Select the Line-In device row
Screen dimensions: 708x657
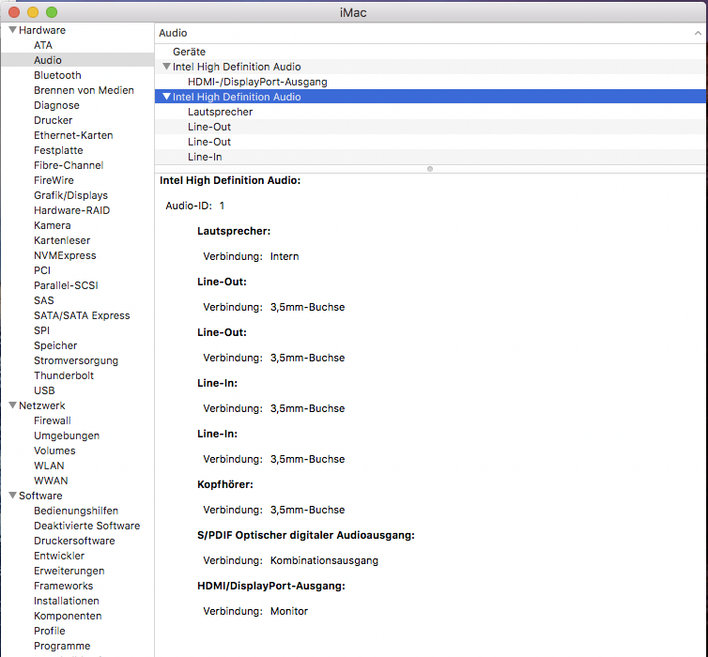point(430,157)
